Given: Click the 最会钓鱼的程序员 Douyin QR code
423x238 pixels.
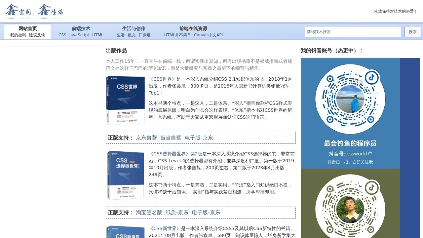Looking at the screenshot, I should point(350,99).
